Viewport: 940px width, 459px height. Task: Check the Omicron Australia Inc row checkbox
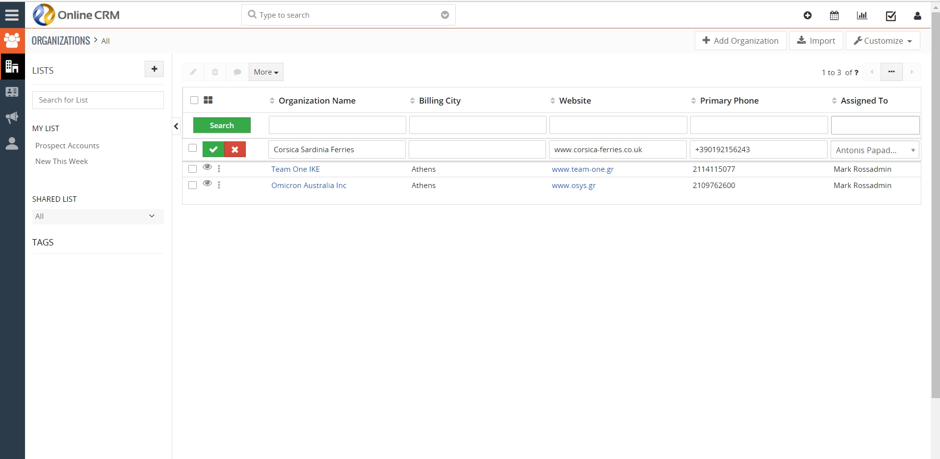(x=193, y=185)
